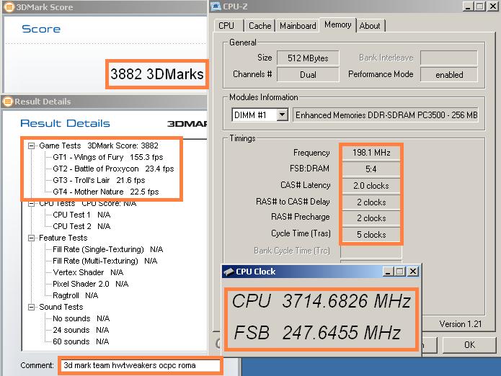
Task: Select the No sounds row
Action: pyautogui.click(x=81, y=318)
